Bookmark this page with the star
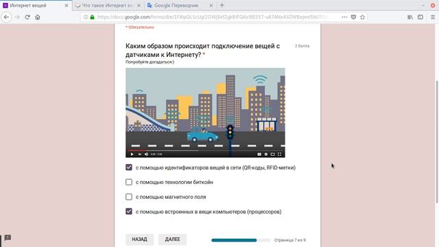The image size is (439, 247). (x=363, y=17)
